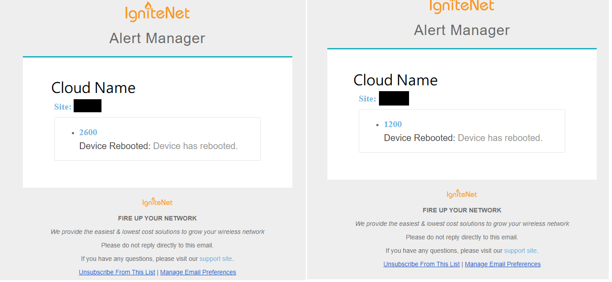The height and width of the screenshot is (282, 612).
Task: Click Unsubscribe From This List in right email
Action: 422,264
